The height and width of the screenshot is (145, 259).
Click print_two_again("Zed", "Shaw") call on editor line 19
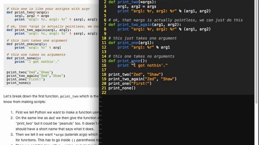click(x=142, y=79)
